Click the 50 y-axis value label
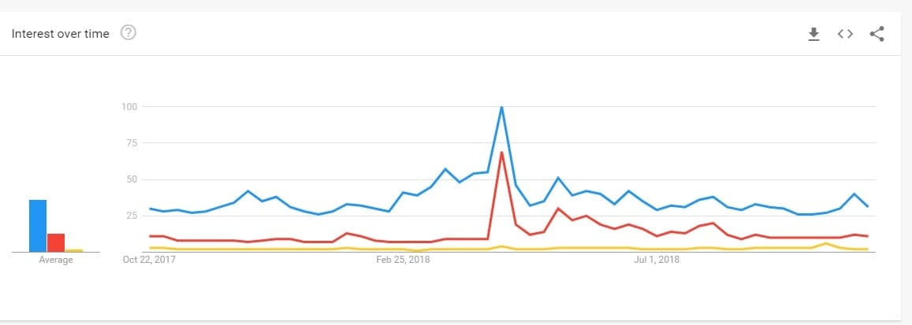This screenshot has height=325, width=912. [132, 179]
